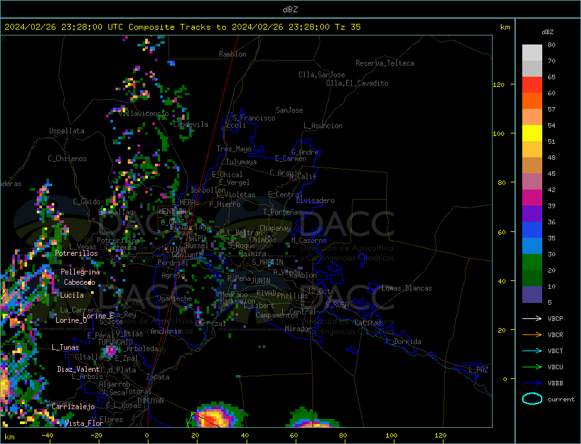Click the Pellegrina label

click(x=80, y=272)
